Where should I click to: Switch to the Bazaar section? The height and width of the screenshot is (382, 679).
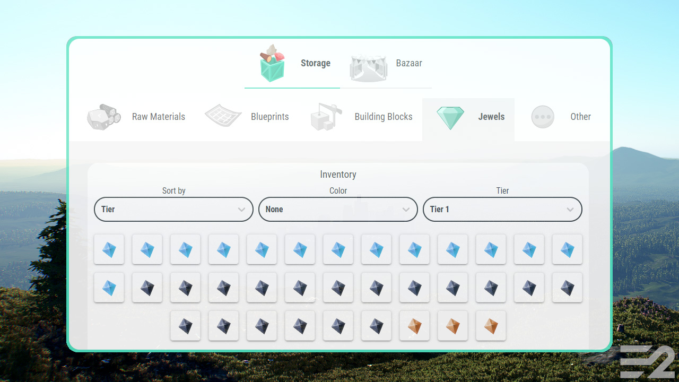click(x=387, y=64)
